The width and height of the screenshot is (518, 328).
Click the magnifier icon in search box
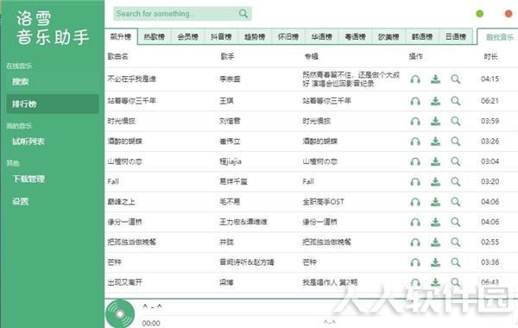[243, 14]
